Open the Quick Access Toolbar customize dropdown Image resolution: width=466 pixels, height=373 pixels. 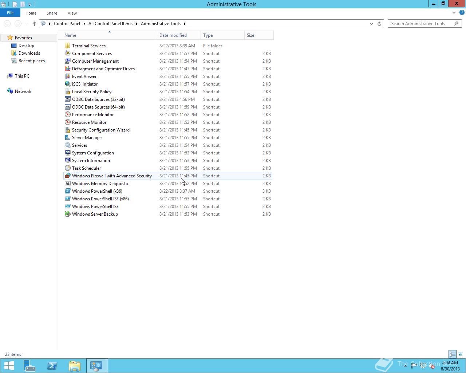[29, 4]
